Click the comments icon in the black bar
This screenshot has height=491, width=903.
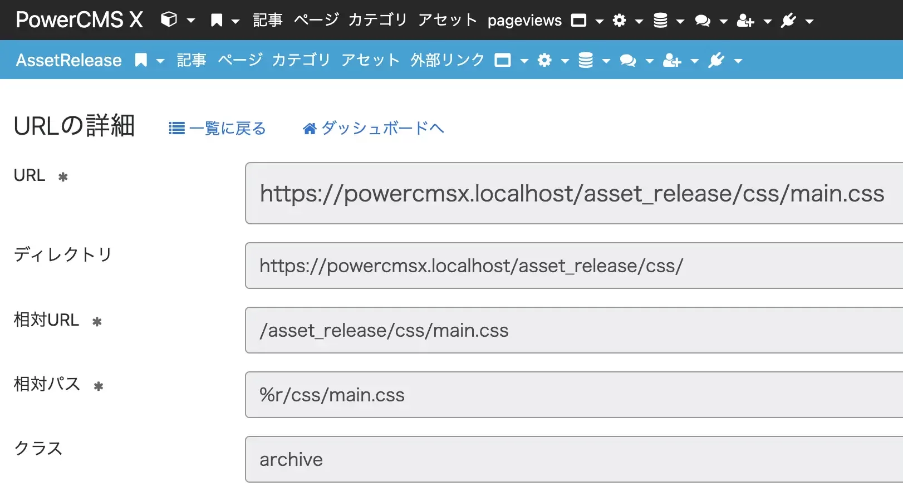(x=703, y=21)
